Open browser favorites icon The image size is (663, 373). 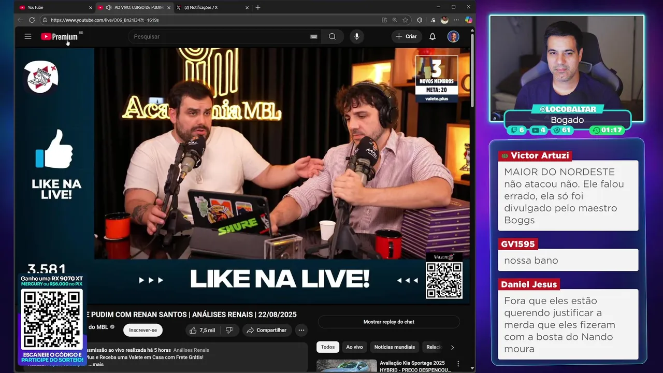433,20
